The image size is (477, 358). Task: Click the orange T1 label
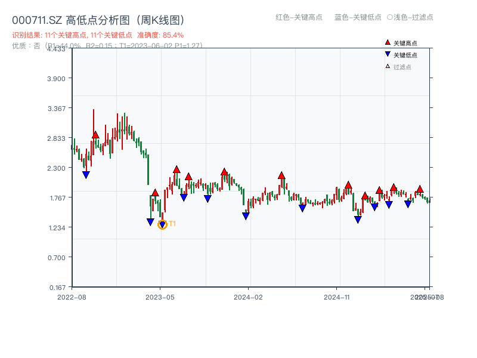(172, 224)
